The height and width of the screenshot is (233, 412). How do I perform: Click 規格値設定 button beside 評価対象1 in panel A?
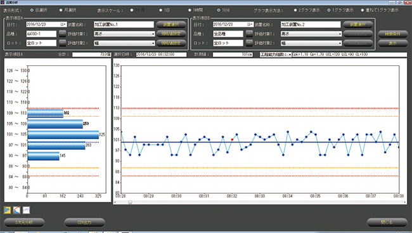[x=171, y=34]
